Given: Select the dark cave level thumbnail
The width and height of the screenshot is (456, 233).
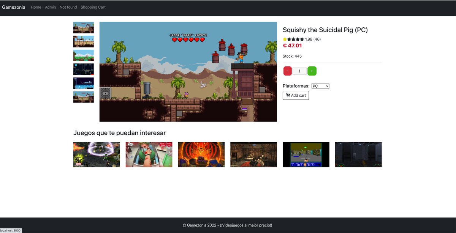Looking at the screenshot, I should pos(84,69).
